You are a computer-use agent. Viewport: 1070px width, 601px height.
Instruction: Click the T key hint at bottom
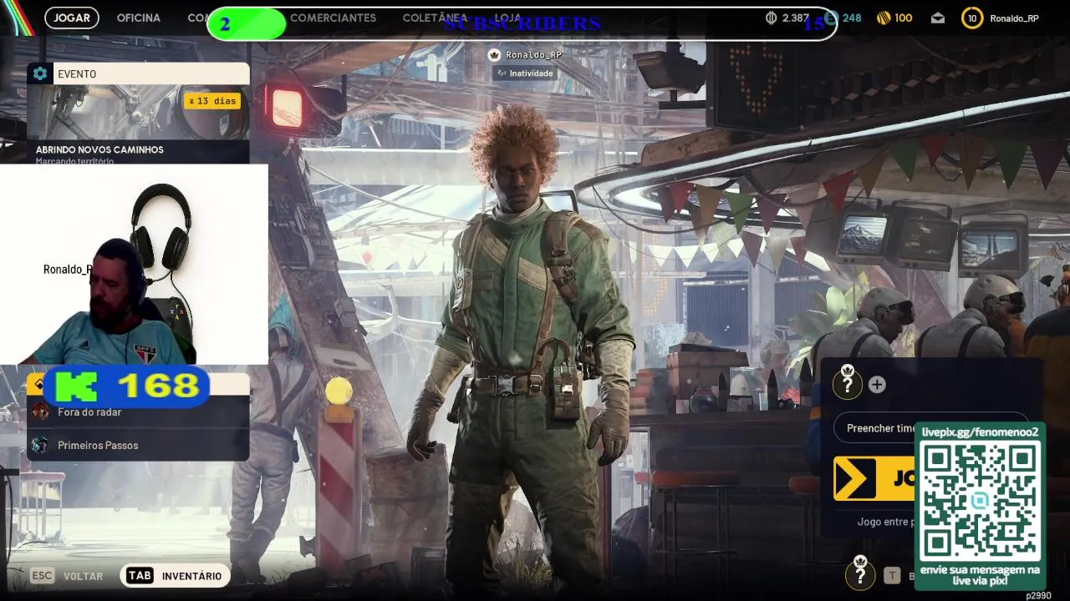coord(892,575)
